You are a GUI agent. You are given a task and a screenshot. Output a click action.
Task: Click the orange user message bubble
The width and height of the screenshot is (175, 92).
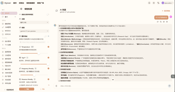tap(161, 17)
